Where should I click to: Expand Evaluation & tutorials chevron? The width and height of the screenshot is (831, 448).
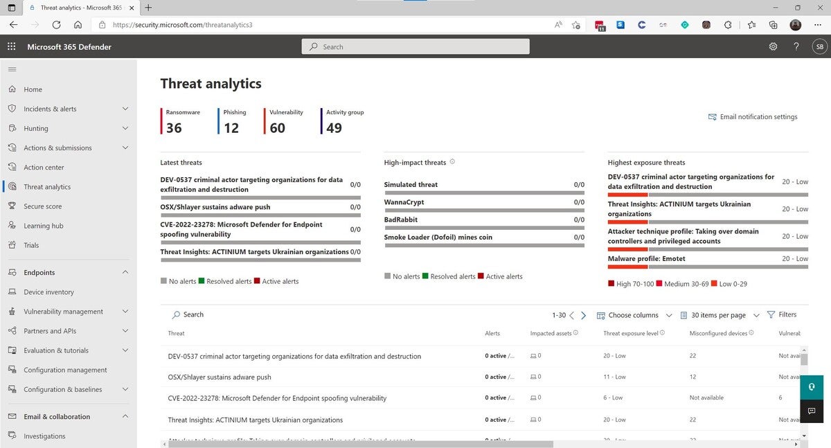click(125, 350)
